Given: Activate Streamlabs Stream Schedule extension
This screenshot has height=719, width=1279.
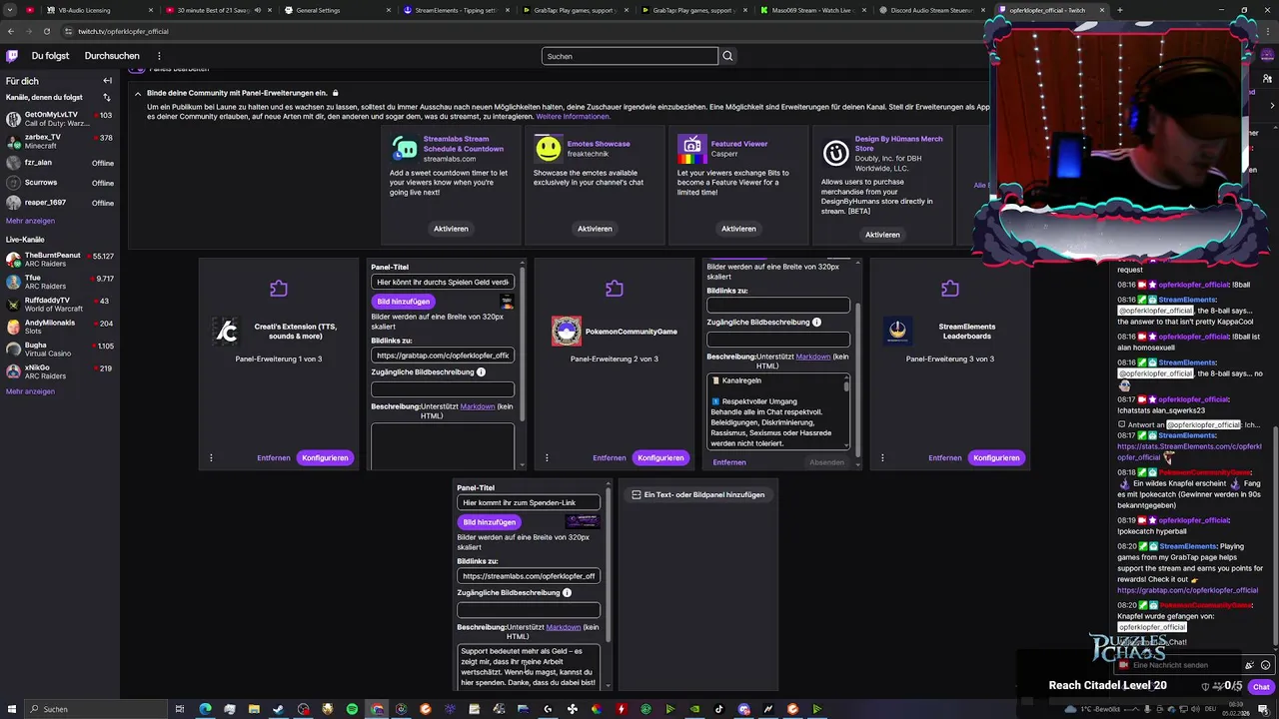Looking at the screenshot, I should [x=451, y=229].
